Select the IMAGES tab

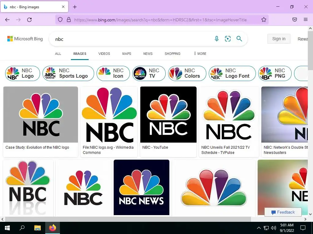point(80,54)
